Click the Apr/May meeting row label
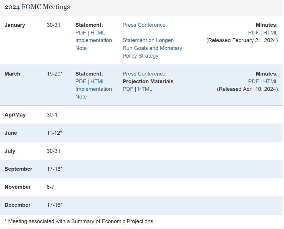 click(x=15, y=115)
